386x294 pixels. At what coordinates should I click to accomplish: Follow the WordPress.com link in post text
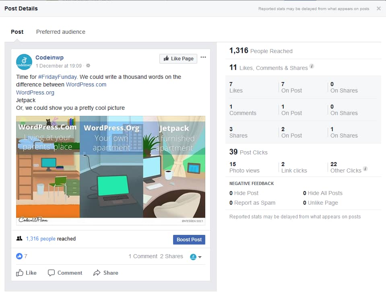click(x=86, y=84)
